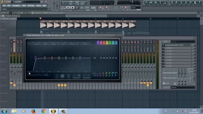Screen dimensions: 203x114
Task: Click the blue band level slider handle in the EQ
Action: click(116, 58)
